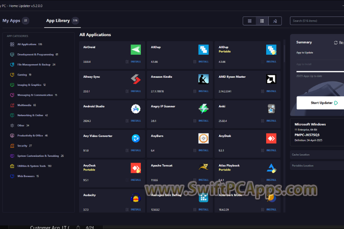This screenshot has width=344, height=229.
Task: Tick the checkbox on Angry IP Scanner card
Action: tap(195, 121)
